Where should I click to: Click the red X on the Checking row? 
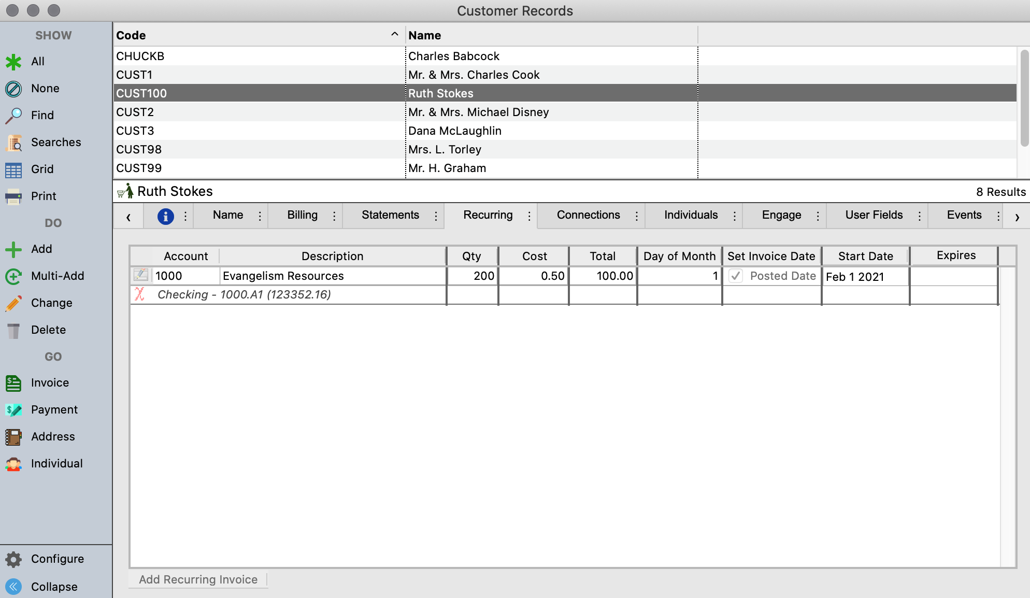tap(139, 294)
